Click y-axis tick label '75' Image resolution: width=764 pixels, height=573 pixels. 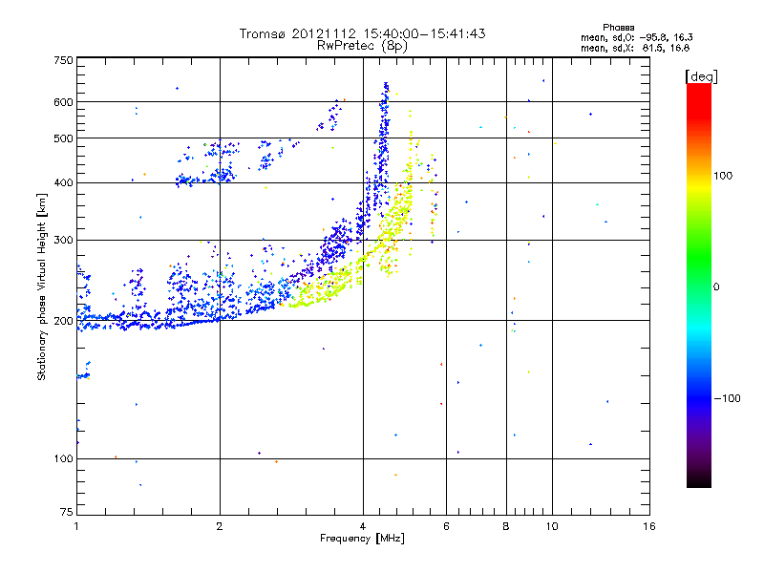67,512
